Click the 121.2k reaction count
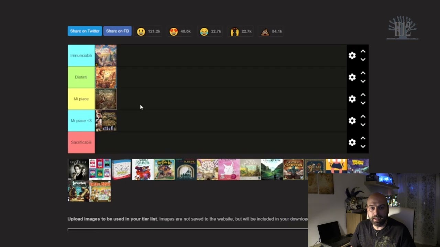The width and height of the screenshot is (440, 247). (154, 31)
